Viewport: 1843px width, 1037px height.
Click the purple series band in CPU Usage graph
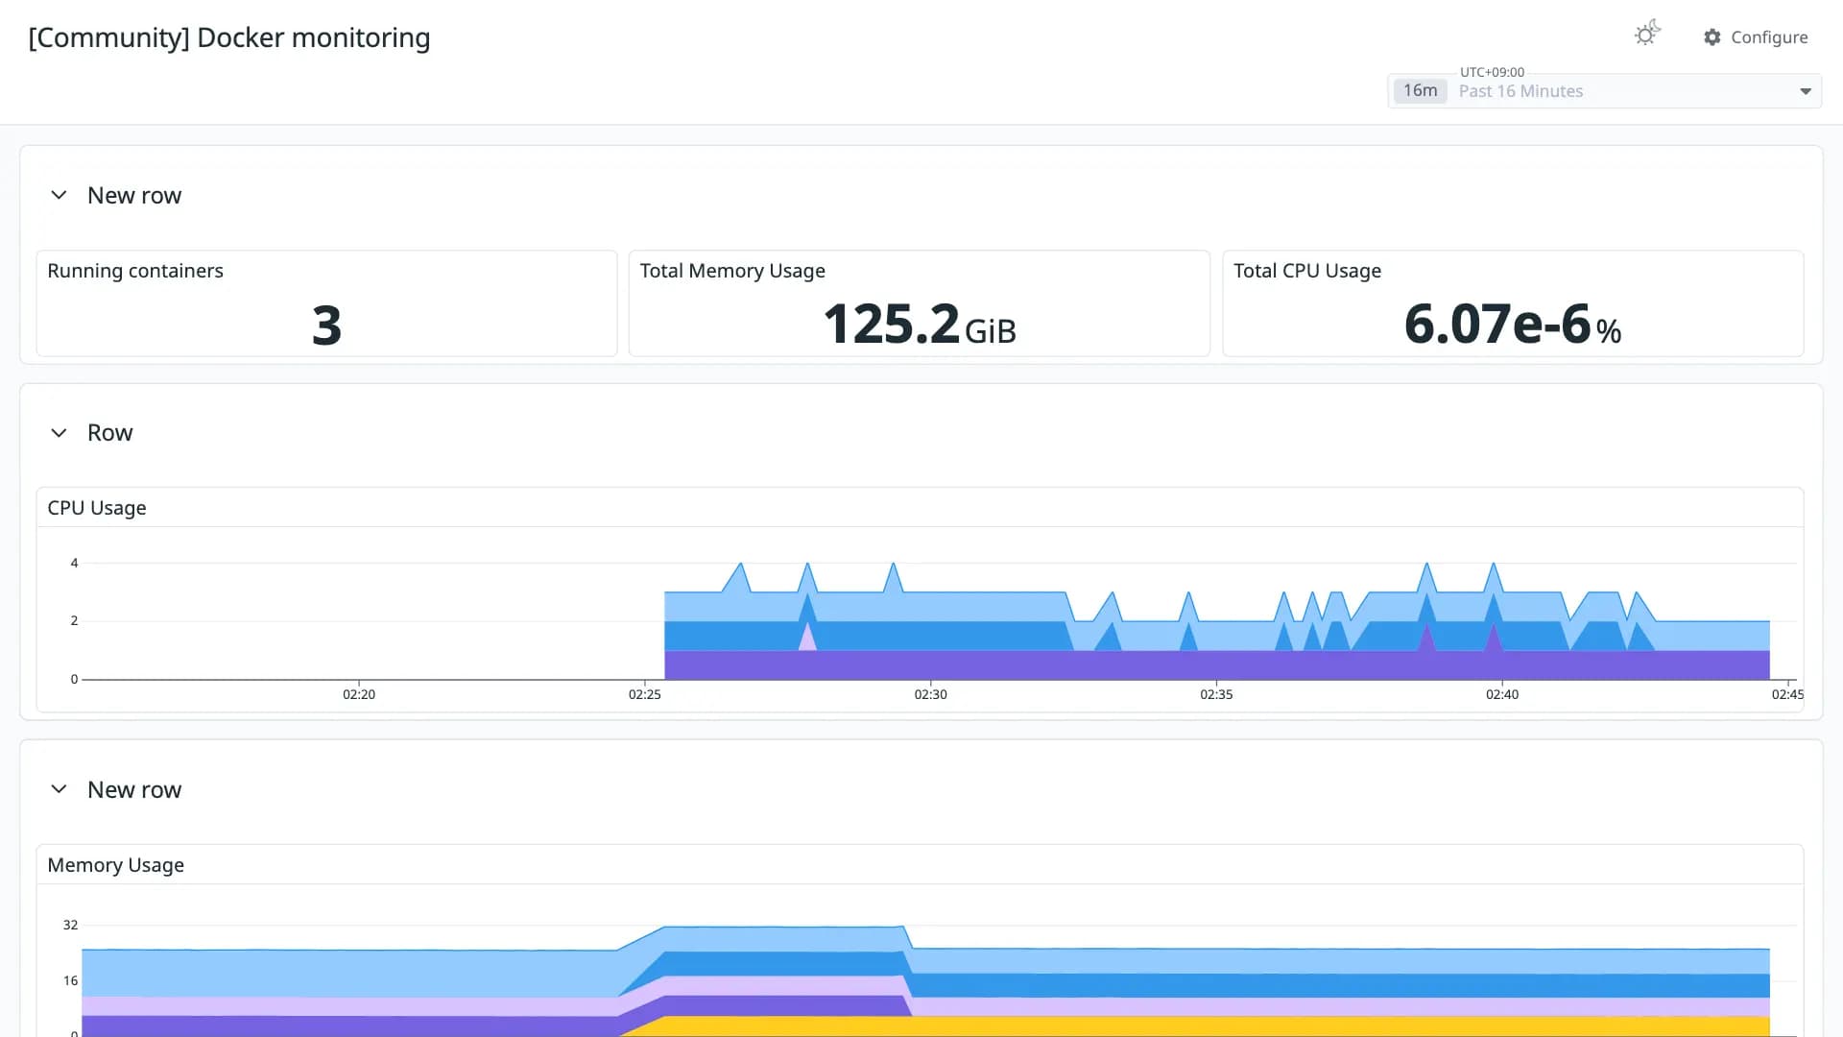click(1216, 664)
